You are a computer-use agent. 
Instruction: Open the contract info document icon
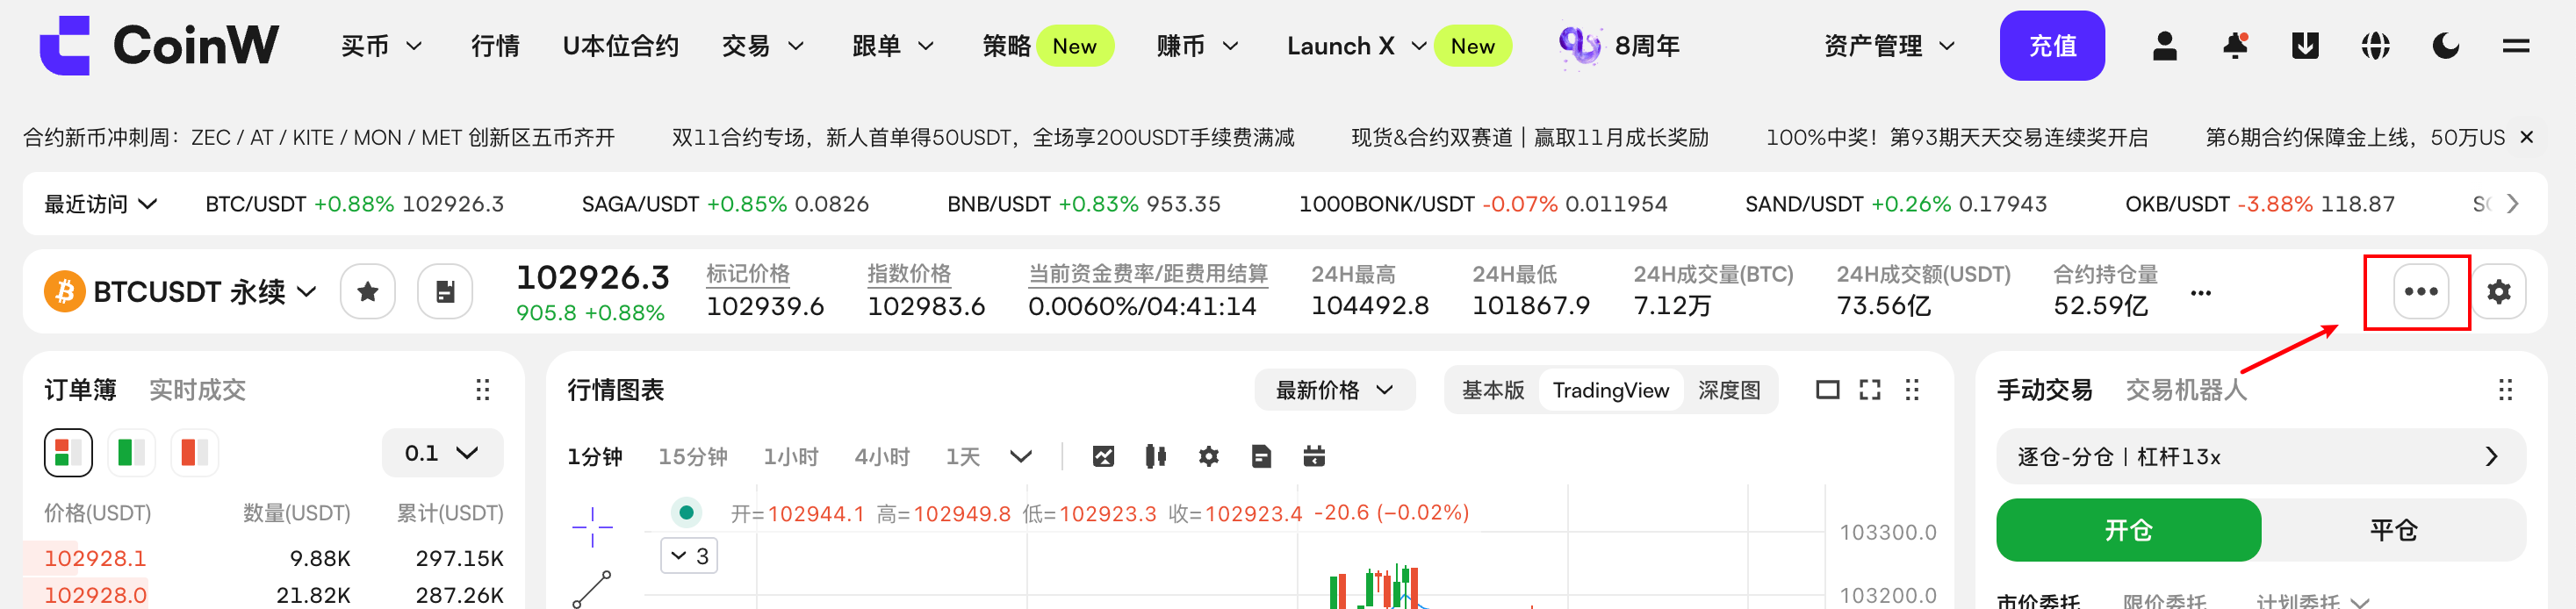(x=445, y=292)
